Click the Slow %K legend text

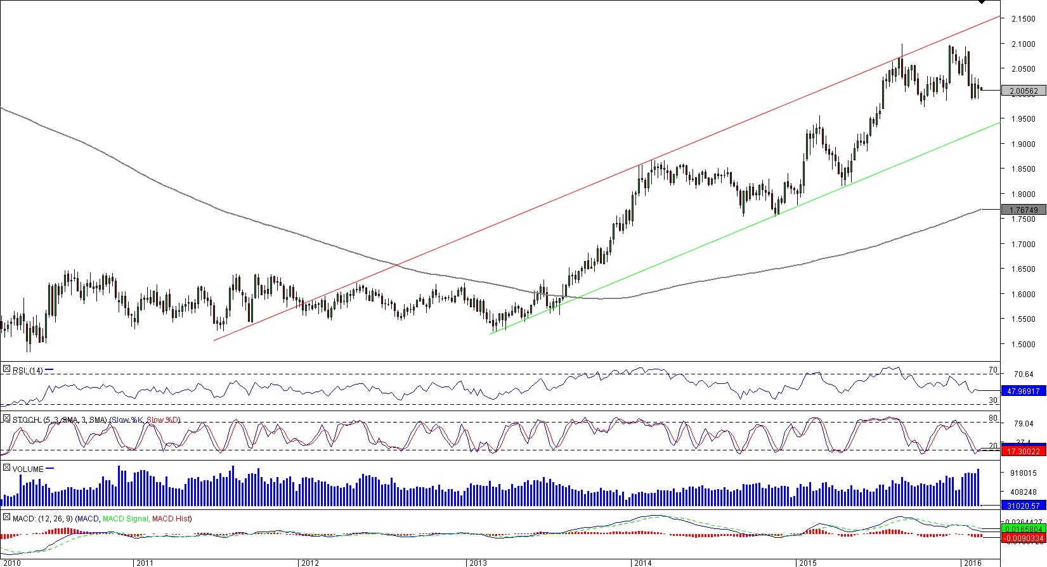click(127, 419)
